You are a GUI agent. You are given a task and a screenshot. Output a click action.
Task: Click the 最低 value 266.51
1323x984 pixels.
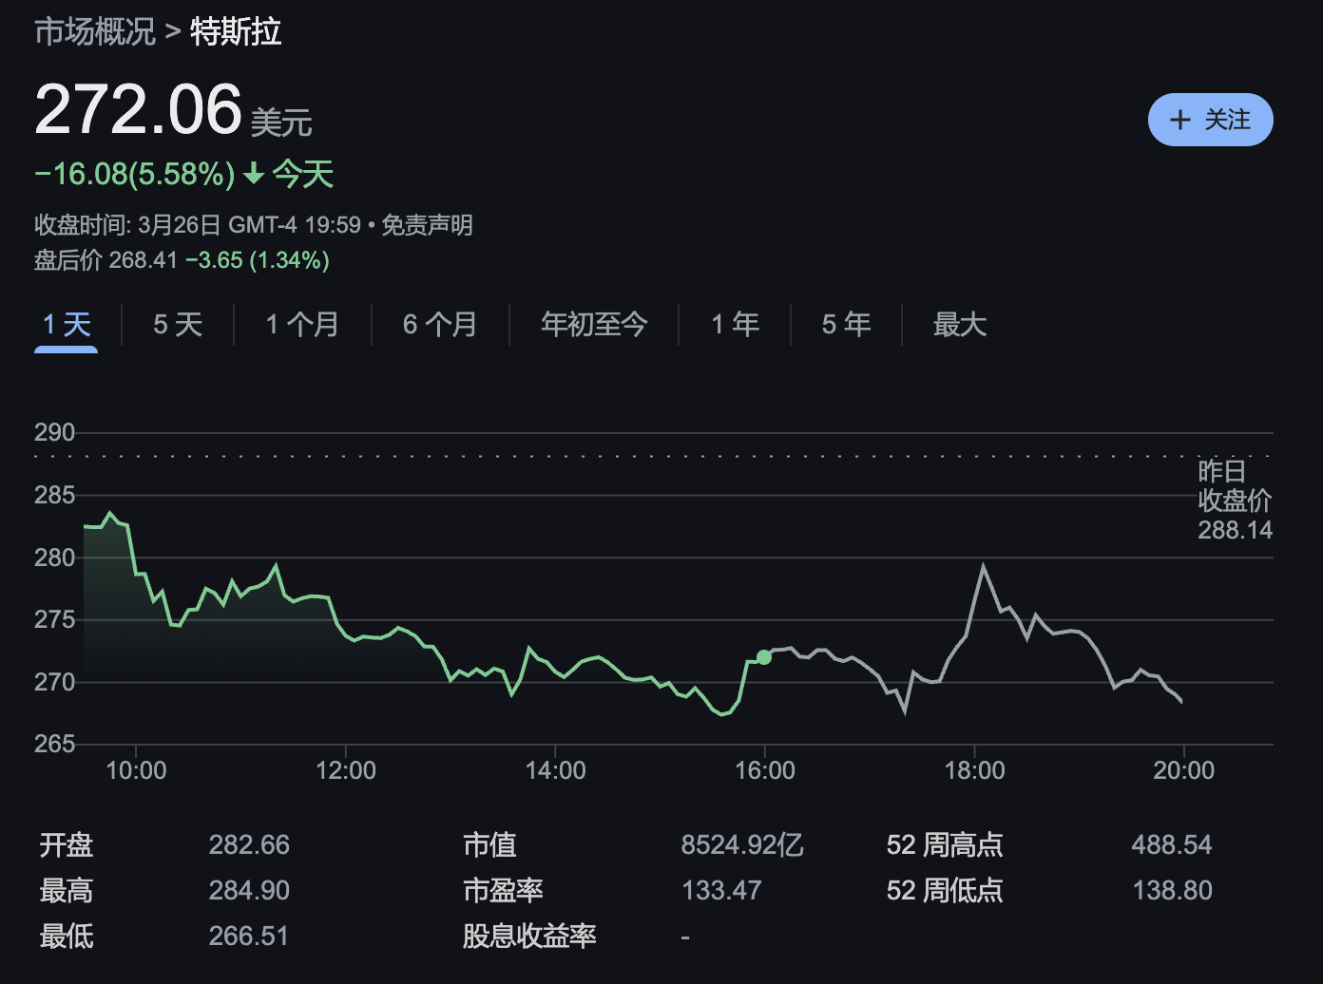[x=249, y=936]
